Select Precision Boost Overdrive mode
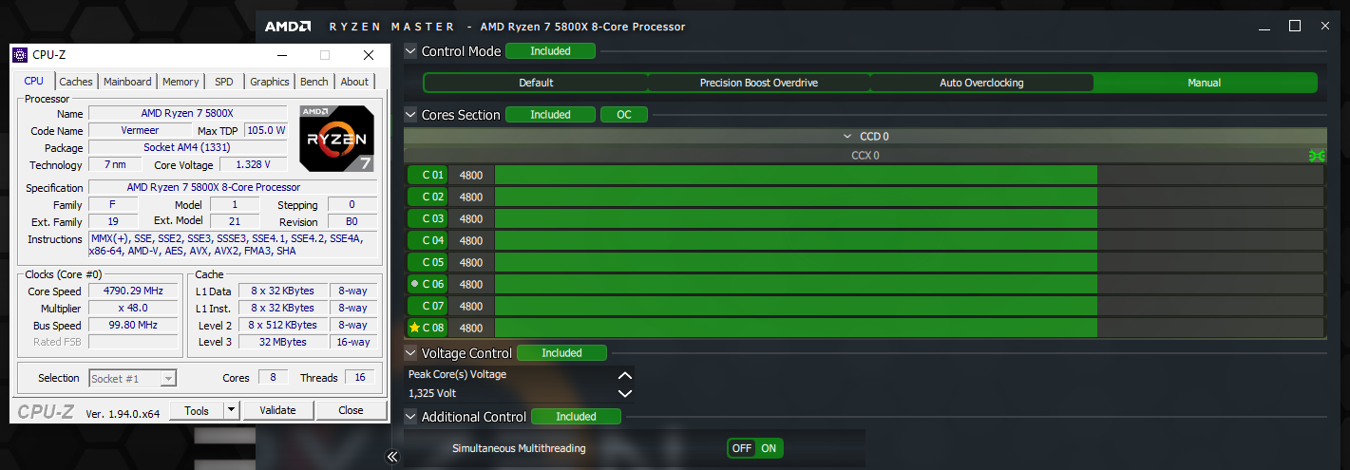This screenshot has width=1350, height=470. [759, 83]
